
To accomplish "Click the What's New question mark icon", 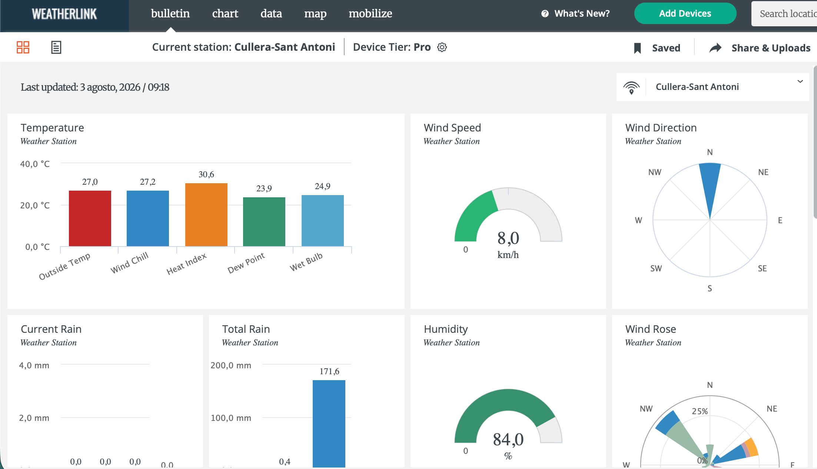I will pyautogui.click(x=545, y=14).
